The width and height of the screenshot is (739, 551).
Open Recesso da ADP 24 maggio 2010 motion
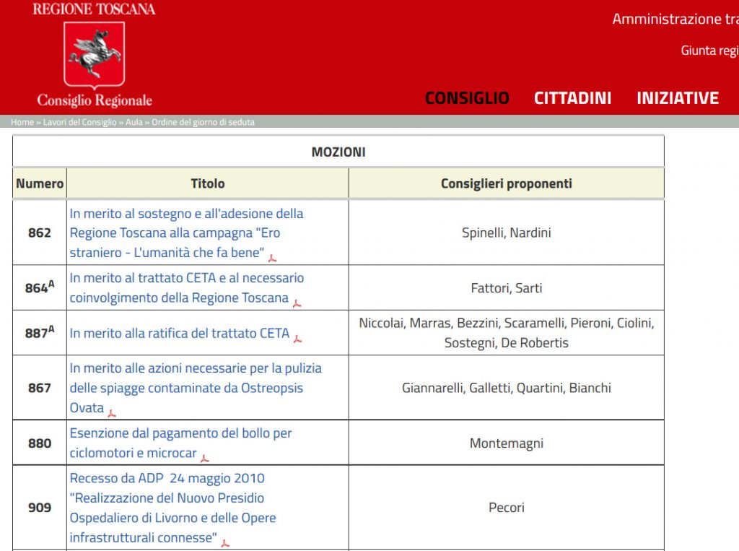(172, 508)
